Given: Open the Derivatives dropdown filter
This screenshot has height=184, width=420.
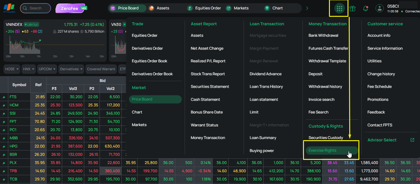Looking at the screenshot, I should pos(71,69).
